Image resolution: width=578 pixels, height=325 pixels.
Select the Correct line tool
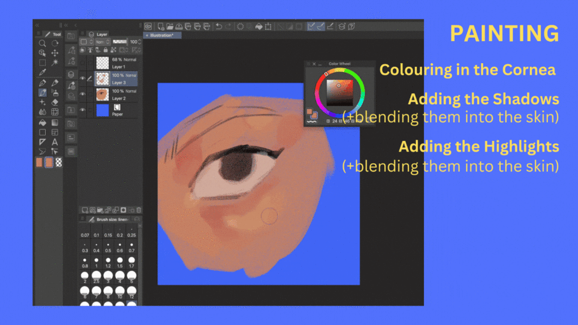point(55,151)
